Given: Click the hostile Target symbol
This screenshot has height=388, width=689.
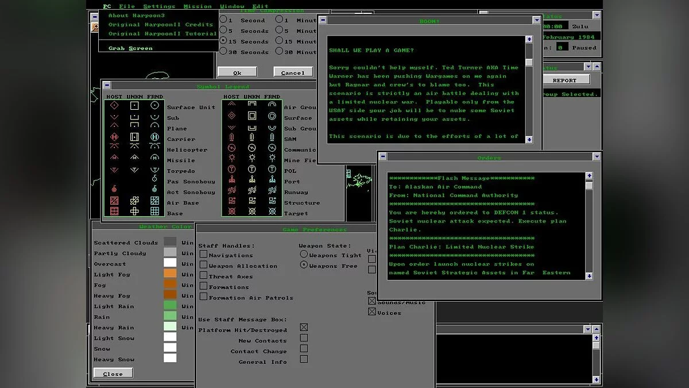Looking at the screenshot, I should pos(231,212).
